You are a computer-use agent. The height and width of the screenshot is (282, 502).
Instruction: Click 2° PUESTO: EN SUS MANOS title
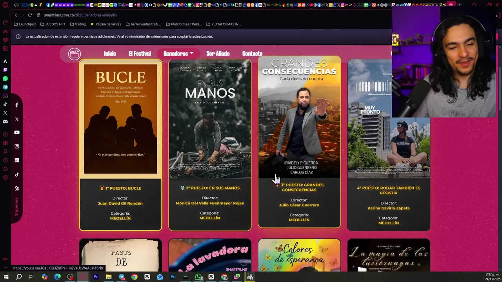[x=210, y=188]
